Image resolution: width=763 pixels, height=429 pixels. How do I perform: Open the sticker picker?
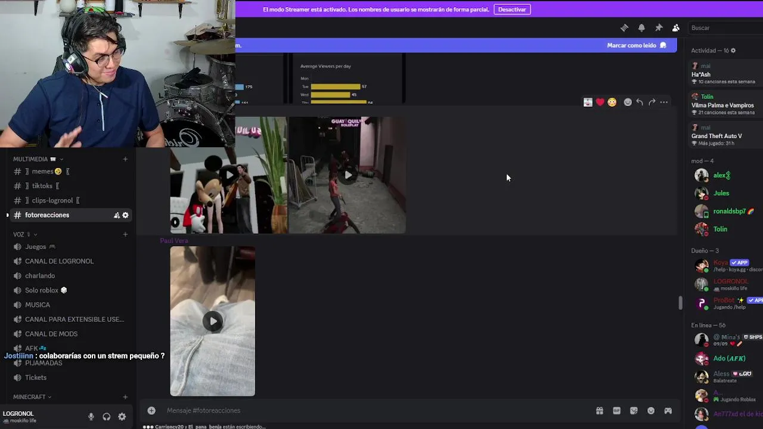tap(634, 411)
